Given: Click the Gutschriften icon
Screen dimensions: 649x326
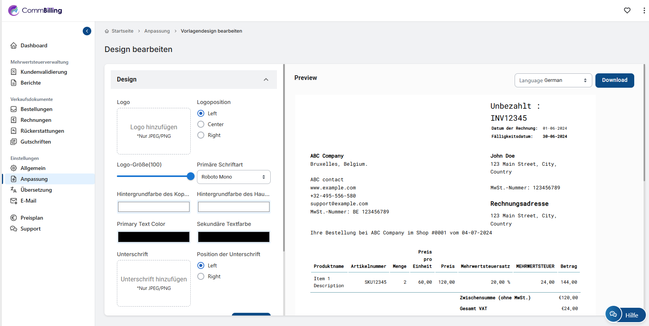Looking at the screenshot, I should tap(14, 142).
